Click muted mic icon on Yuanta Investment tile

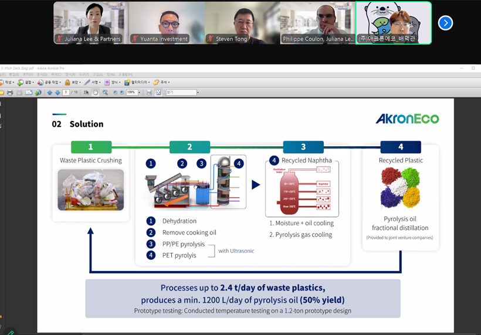135,39
